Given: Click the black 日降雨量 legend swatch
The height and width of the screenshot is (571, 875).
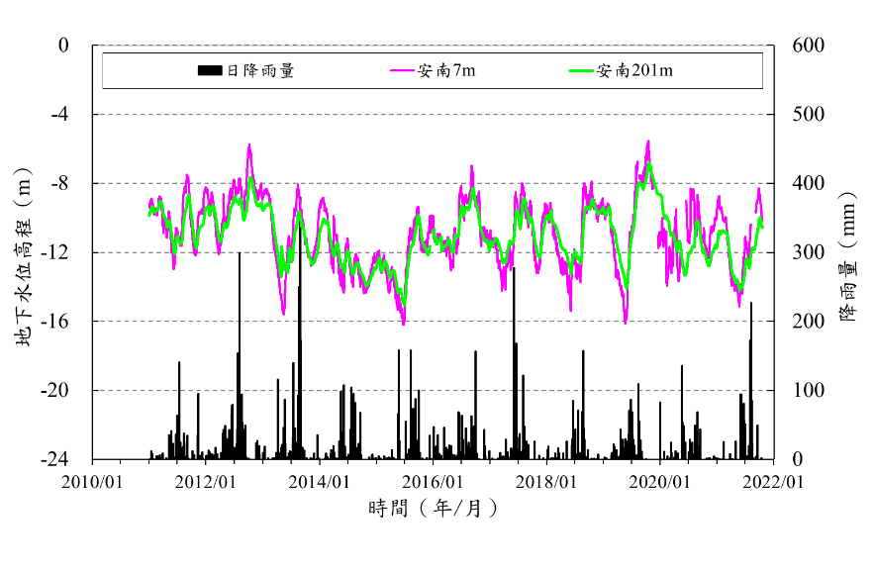Looking at the screenshot, I should pos(210,71).
